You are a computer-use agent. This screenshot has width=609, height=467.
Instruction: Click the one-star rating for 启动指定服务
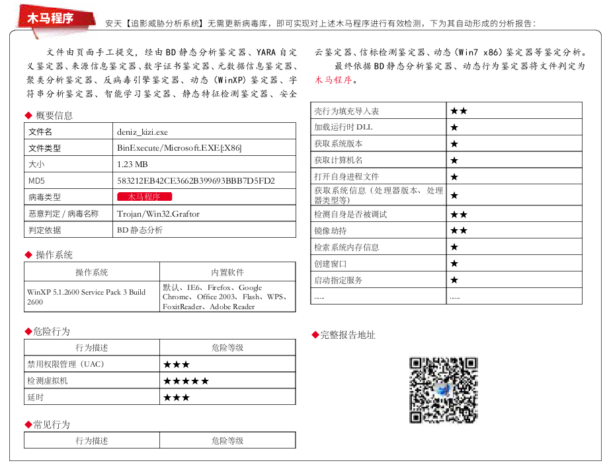(454, 279)
